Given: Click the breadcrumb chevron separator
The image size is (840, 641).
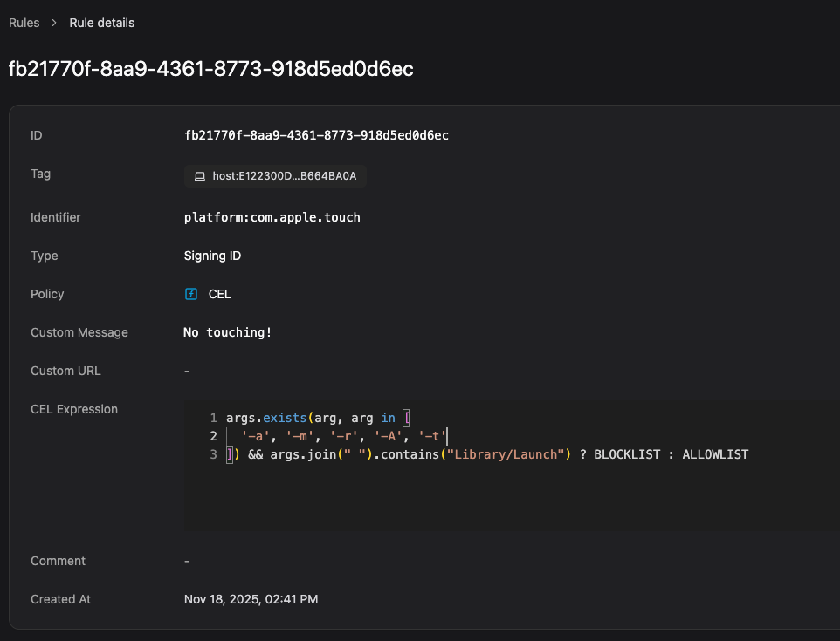Looking at the screenshot, I should point(54,23).
